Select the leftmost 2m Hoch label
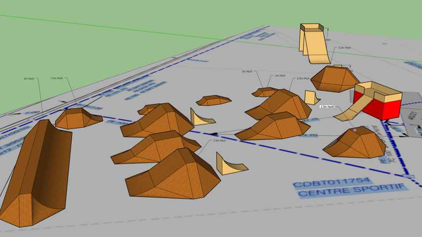The image size is (422, 237). click(x=29, y=79)
